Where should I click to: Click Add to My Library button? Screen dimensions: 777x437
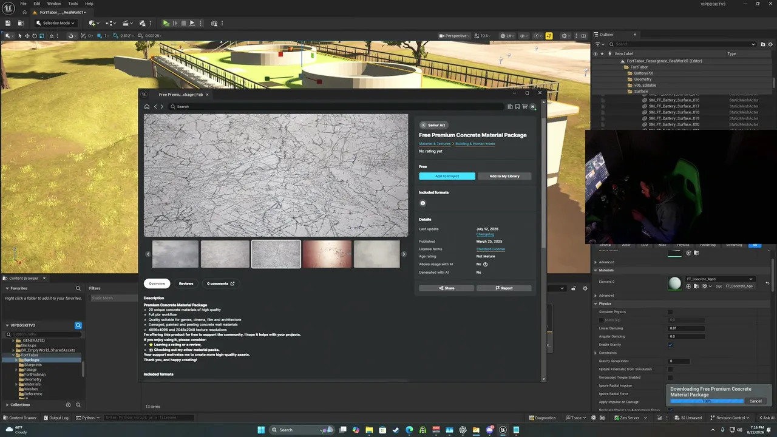tap(504, 176)
